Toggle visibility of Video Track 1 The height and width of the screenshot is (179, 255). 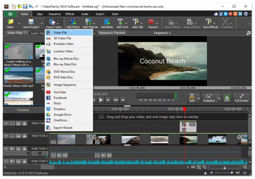pyautogui.click(x=12, y=136)
